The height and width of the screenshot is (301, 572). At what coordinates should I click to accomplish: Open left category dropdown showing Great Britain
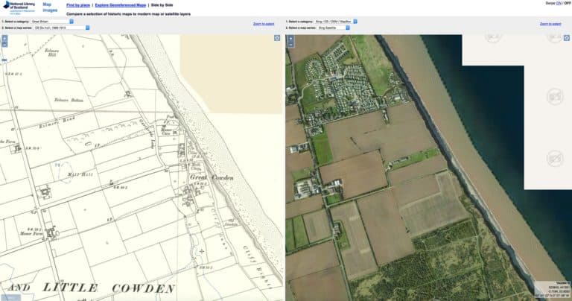pyautogui.click(x=53, y=22)
